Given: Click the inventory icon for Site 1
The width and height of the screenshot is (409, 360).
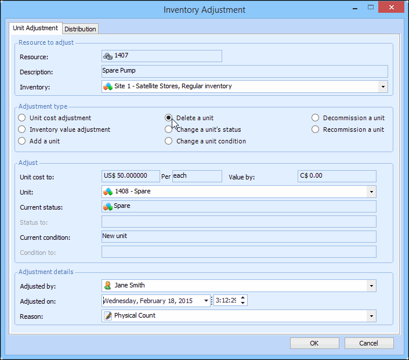Looking at the screenshot, I should 108,87.
